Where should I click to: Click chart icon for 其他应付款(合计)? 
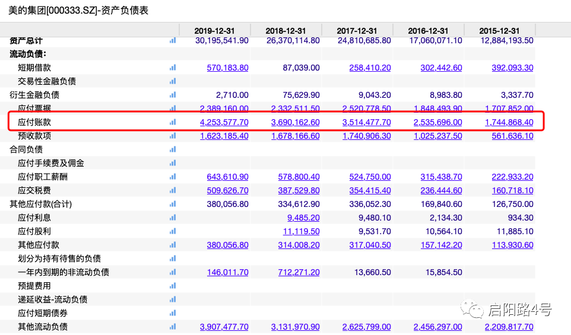(173, 204)
